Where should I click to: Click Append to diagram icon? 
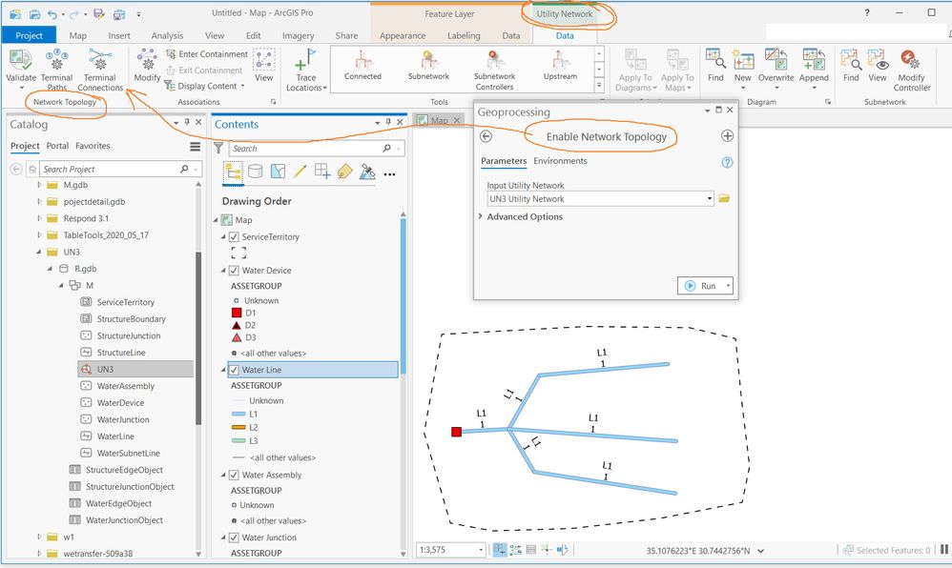point(814,59)
